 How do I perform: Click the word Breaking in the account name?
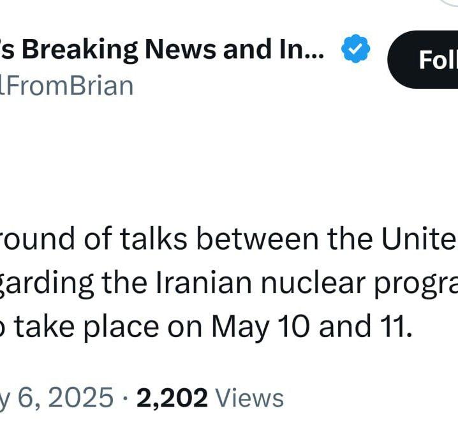(x=80, y=50)
